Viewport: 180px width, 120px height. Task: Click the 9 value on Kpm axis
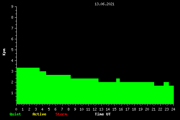coord(12,7)
